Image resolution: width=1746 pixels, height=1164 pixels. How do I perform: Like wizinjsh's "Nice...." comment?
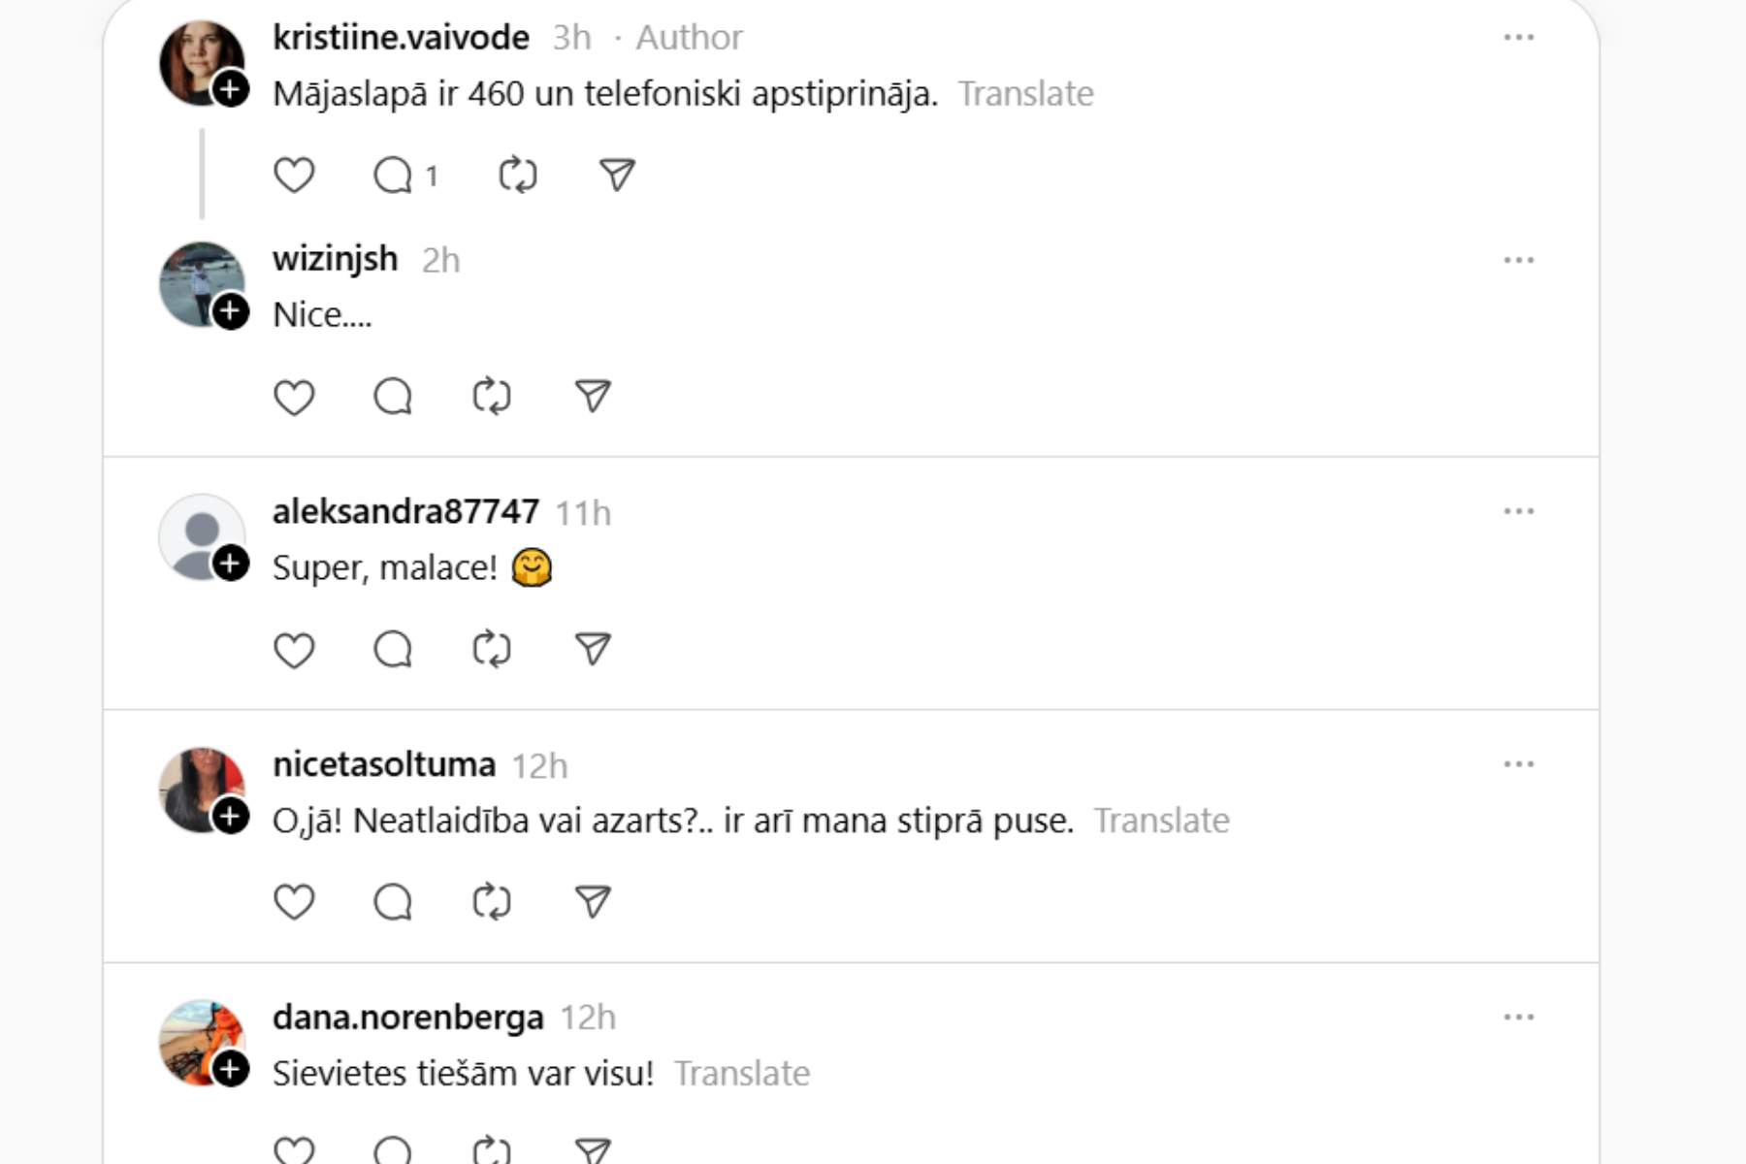coord(294,397)
